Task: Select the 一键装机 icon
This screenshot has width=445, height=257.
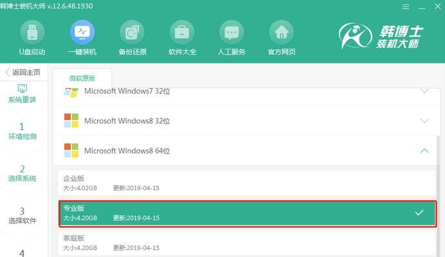Action: pyautogui.click(x=82, y=33)
